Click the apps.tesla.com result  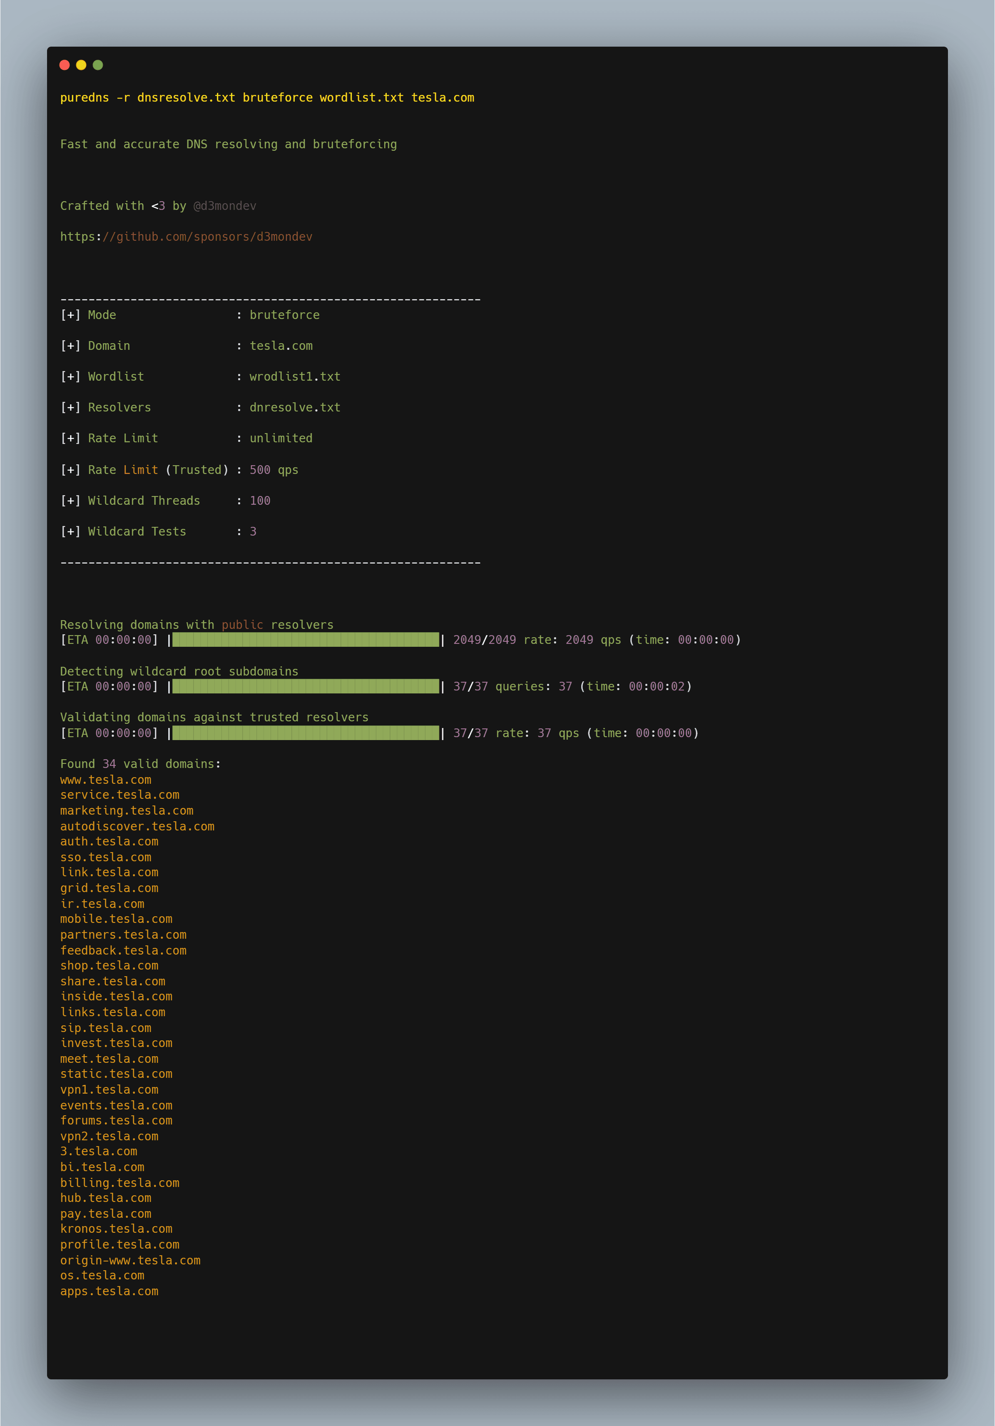click(x=109, y=1291)
